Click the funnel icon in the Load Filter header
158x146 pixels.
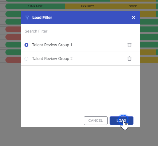[27, 18]
